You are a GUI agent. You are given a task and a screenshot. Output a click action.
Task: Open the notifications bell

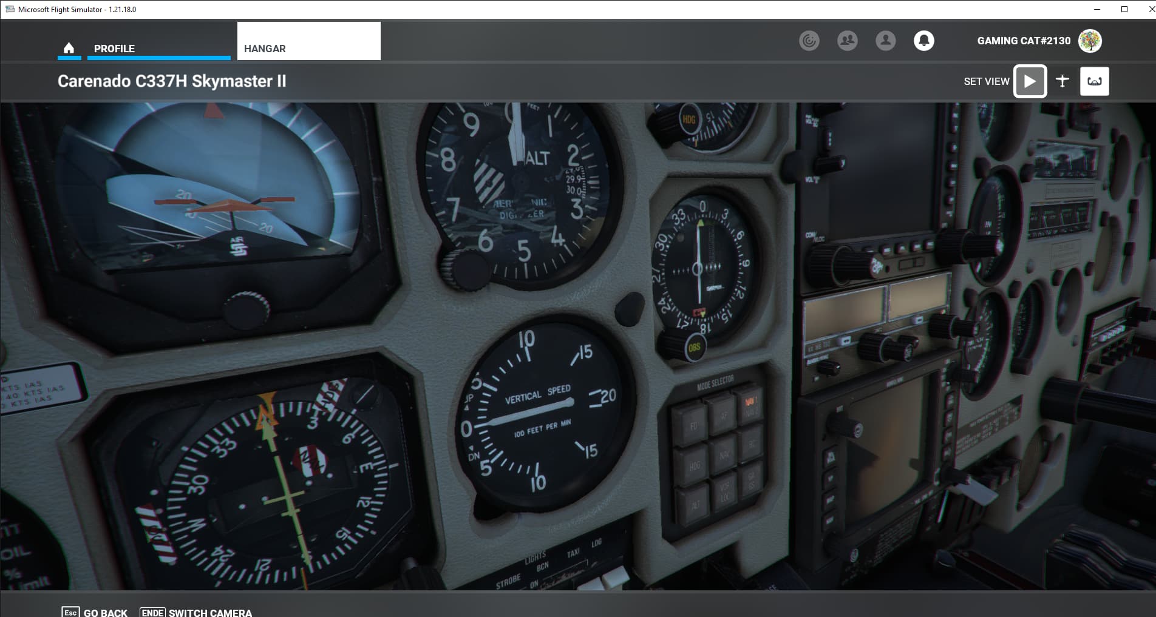924,41
